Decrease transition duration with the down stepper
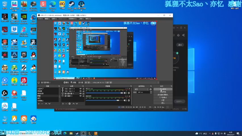The width and height of the screenshot is (242, 136). click(x=151, y=93)
